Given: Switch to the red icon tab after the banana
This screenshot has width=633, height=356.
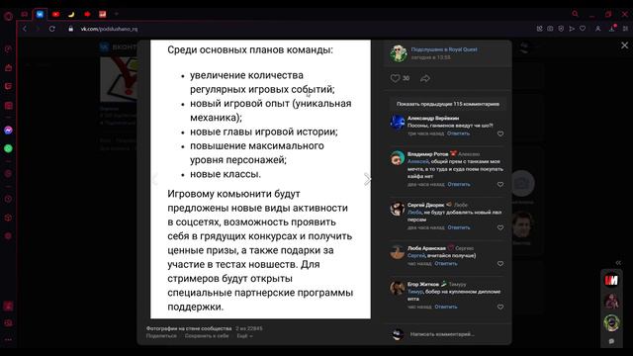Looking at the screenshot, I should tap(87, 14).
